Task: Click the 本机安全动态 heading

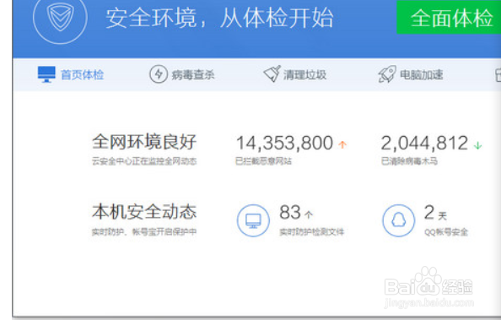Action: click(x=144, y=212)
